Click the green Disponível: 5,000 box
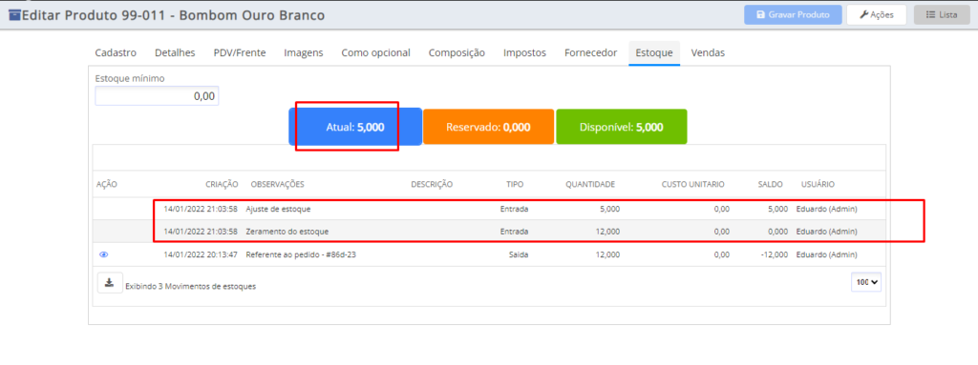 pyautogui.click(x=621, y=127)
